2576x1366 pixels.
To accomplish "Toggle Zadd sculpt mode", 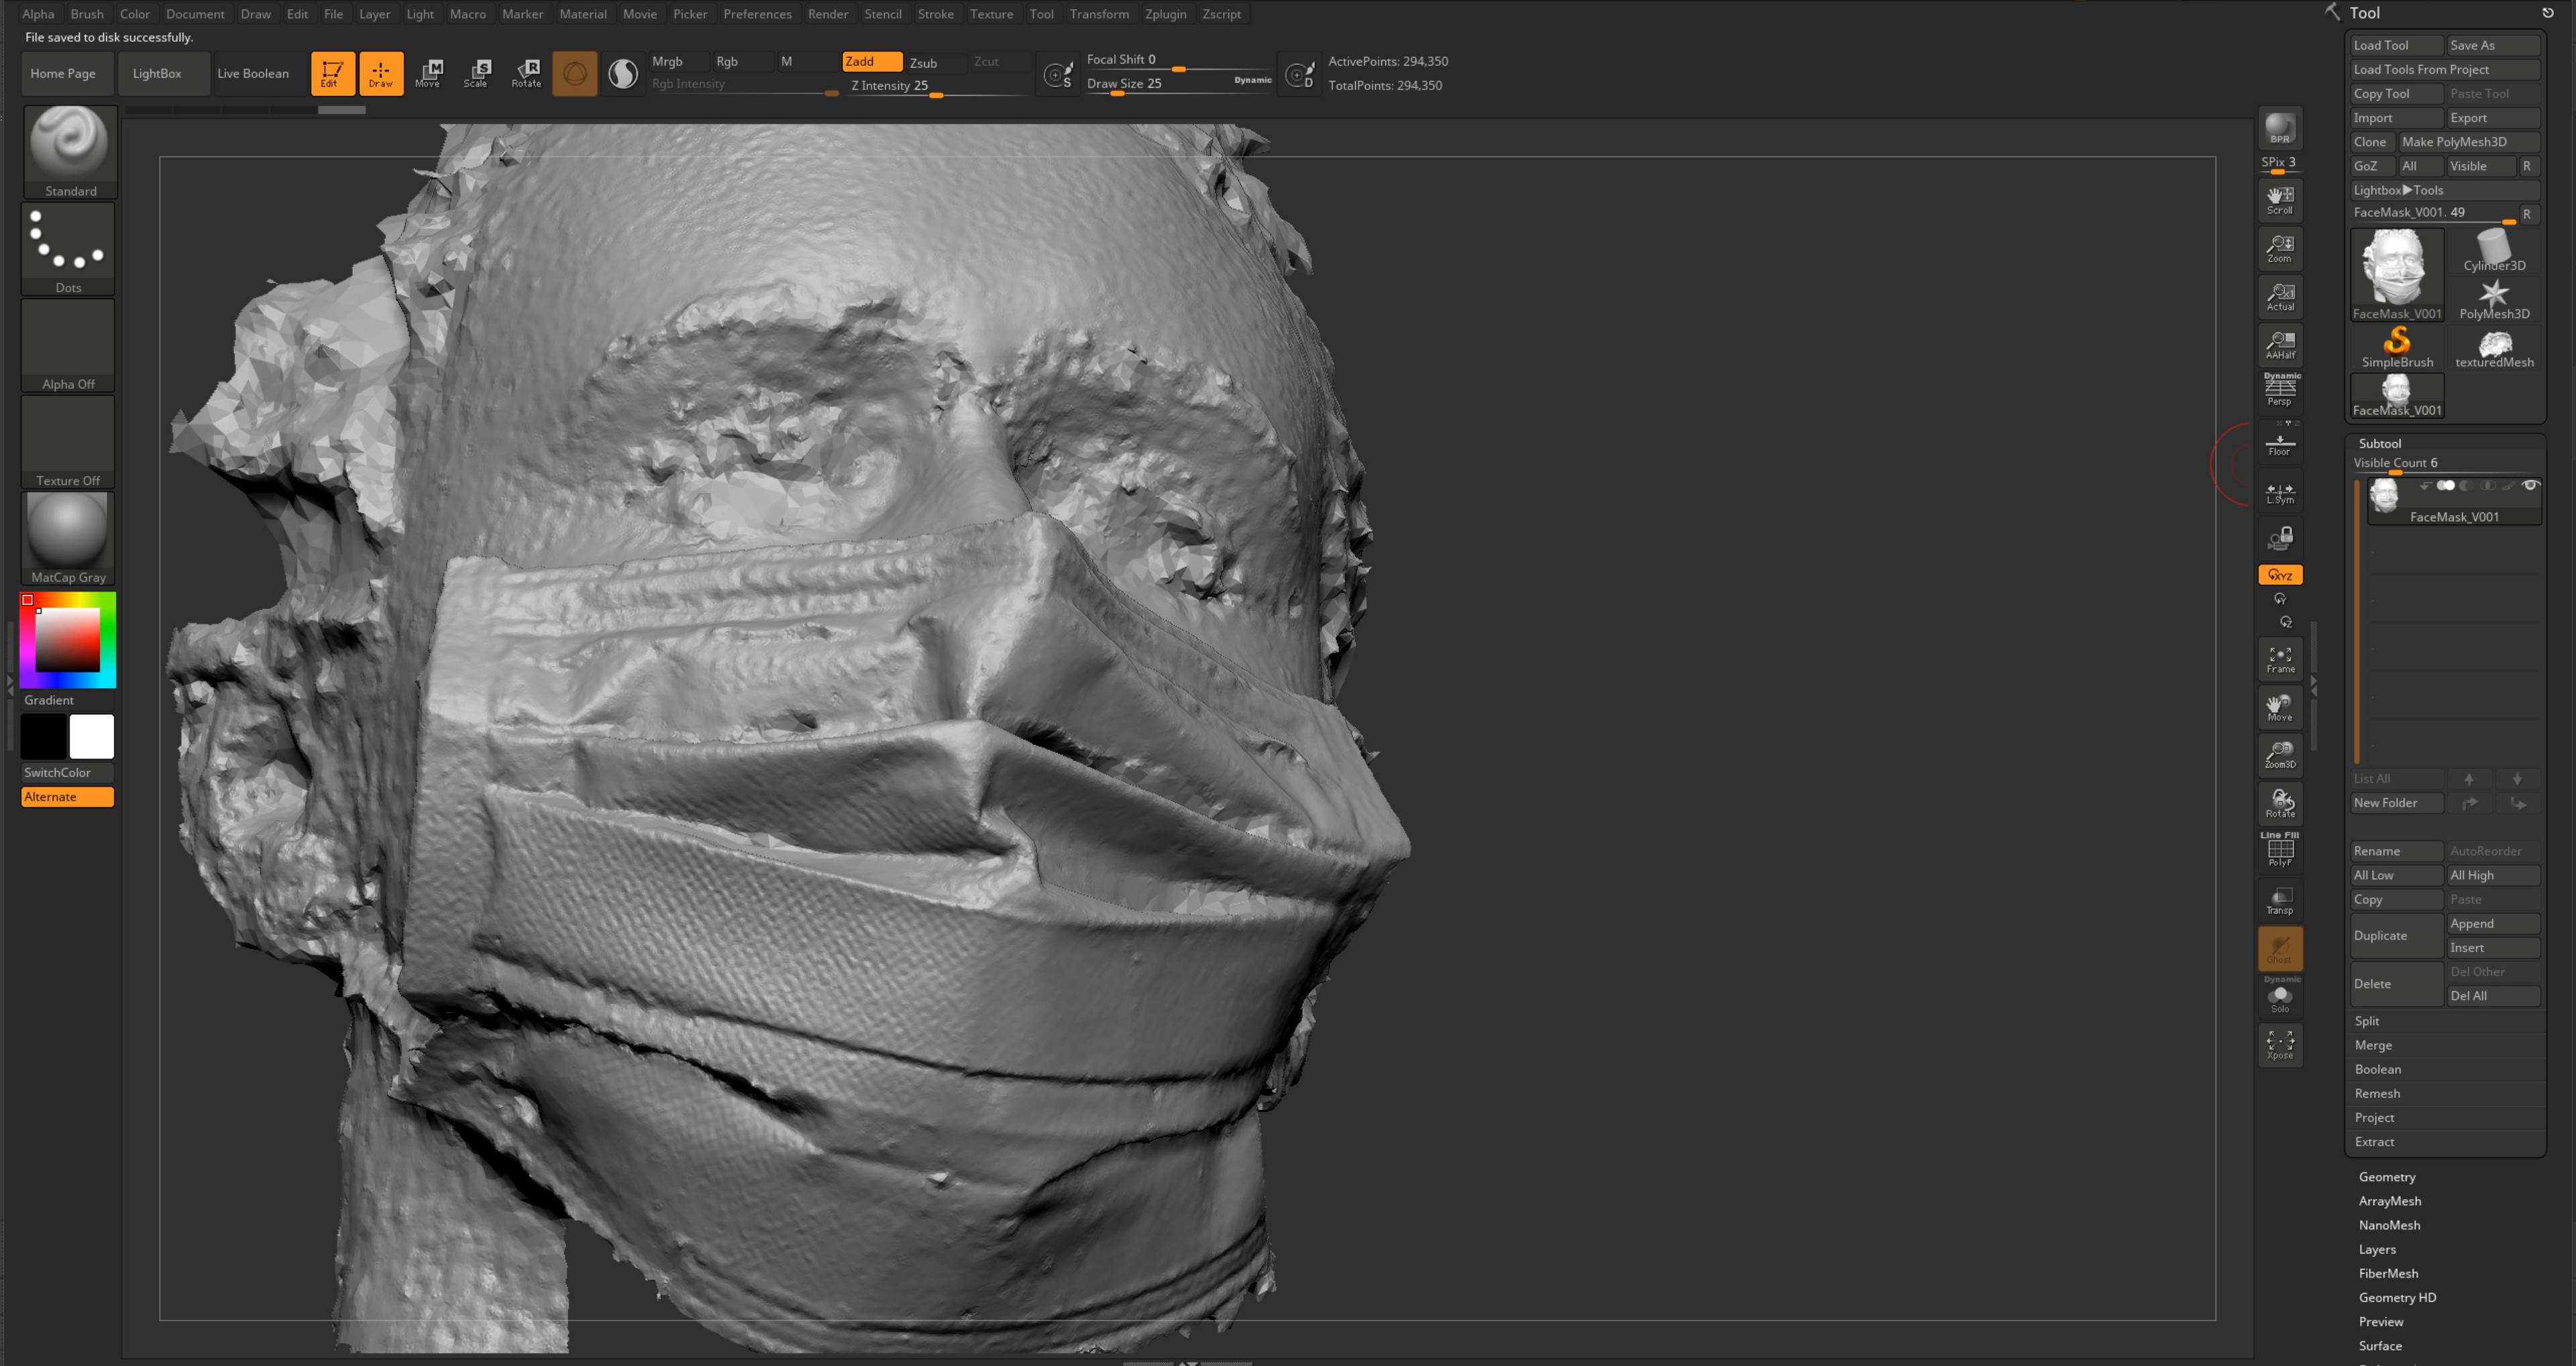I will point(872,62).
